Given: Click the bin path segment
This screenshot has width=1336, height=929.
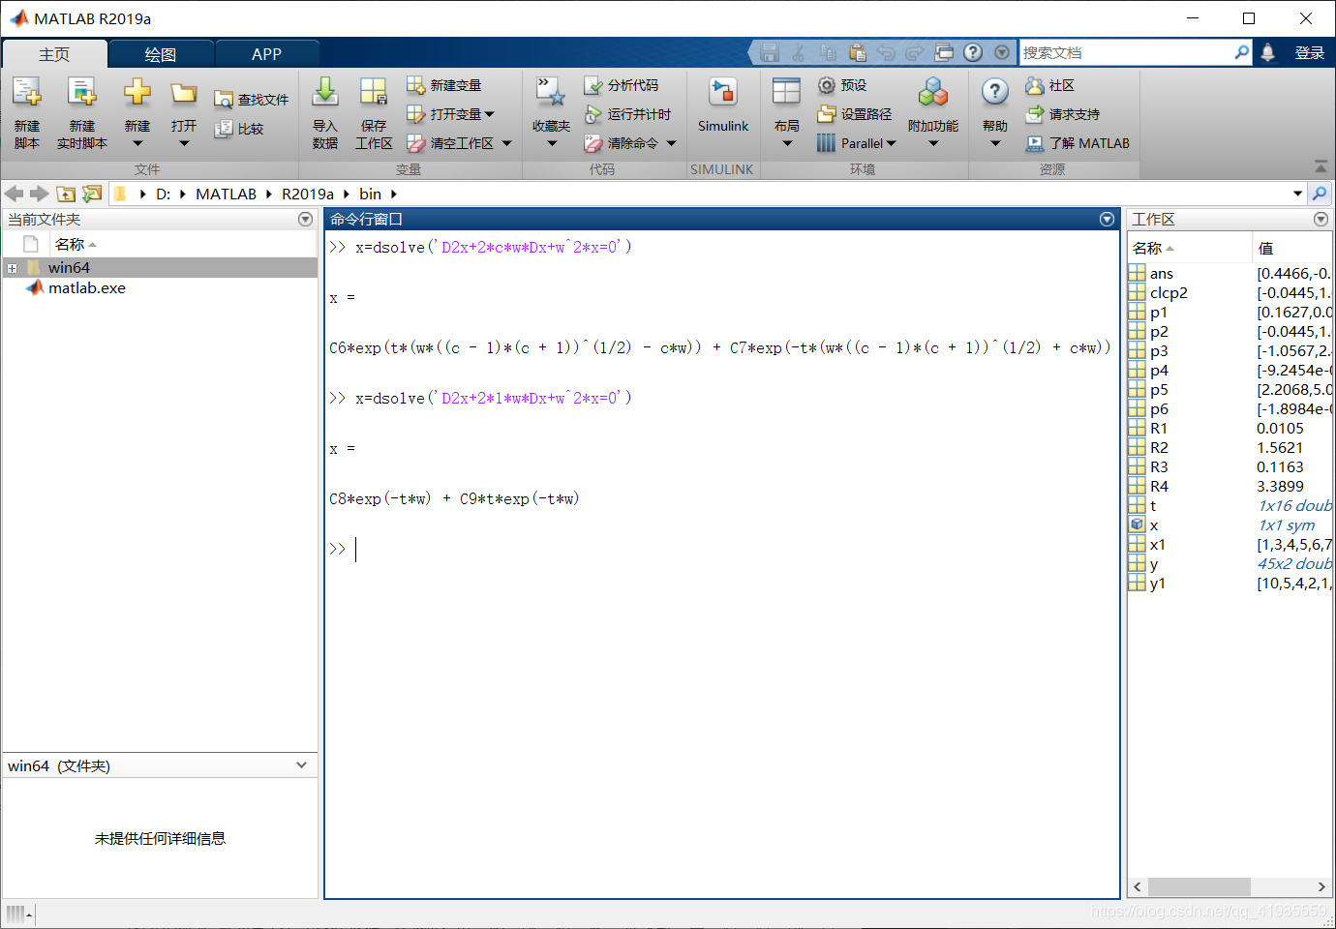Looking at the screenshot, I should (x=370, y=194).
